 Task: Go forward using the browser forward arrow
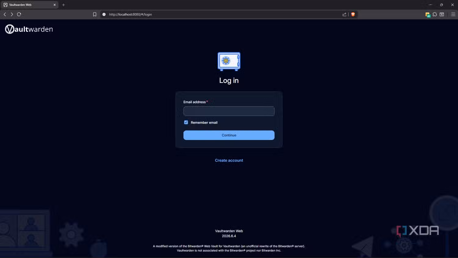(12, 14)
